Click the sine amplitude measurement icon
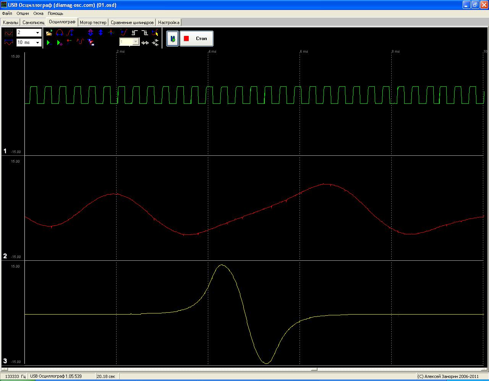Image resolution: width=489 pixels, height=381 pixels. click(70, 33)
